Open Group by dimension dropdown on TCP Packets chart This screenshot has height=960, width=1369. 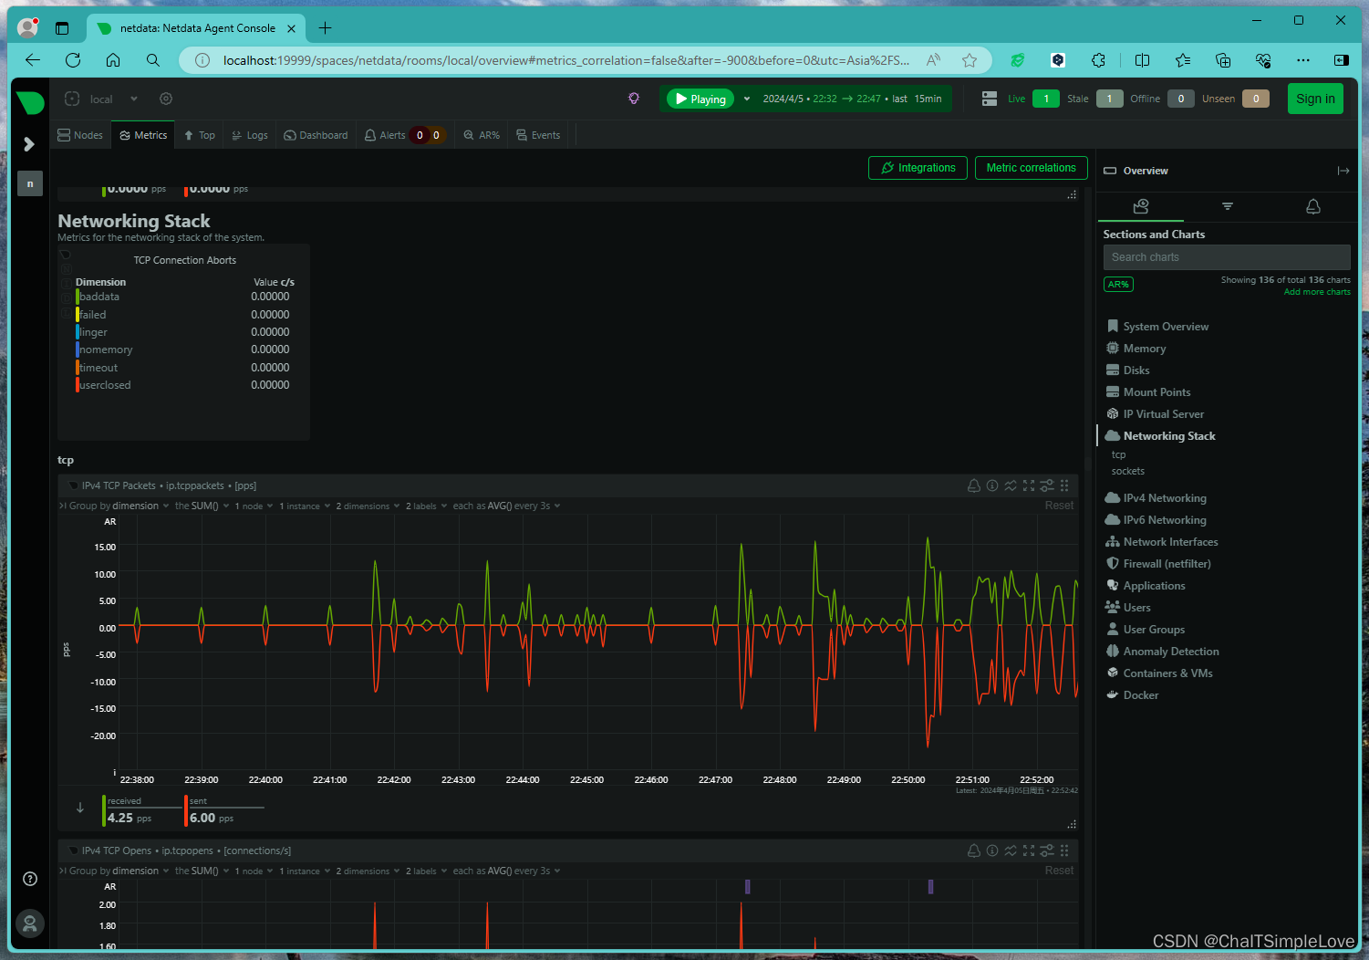click(119, 506)
